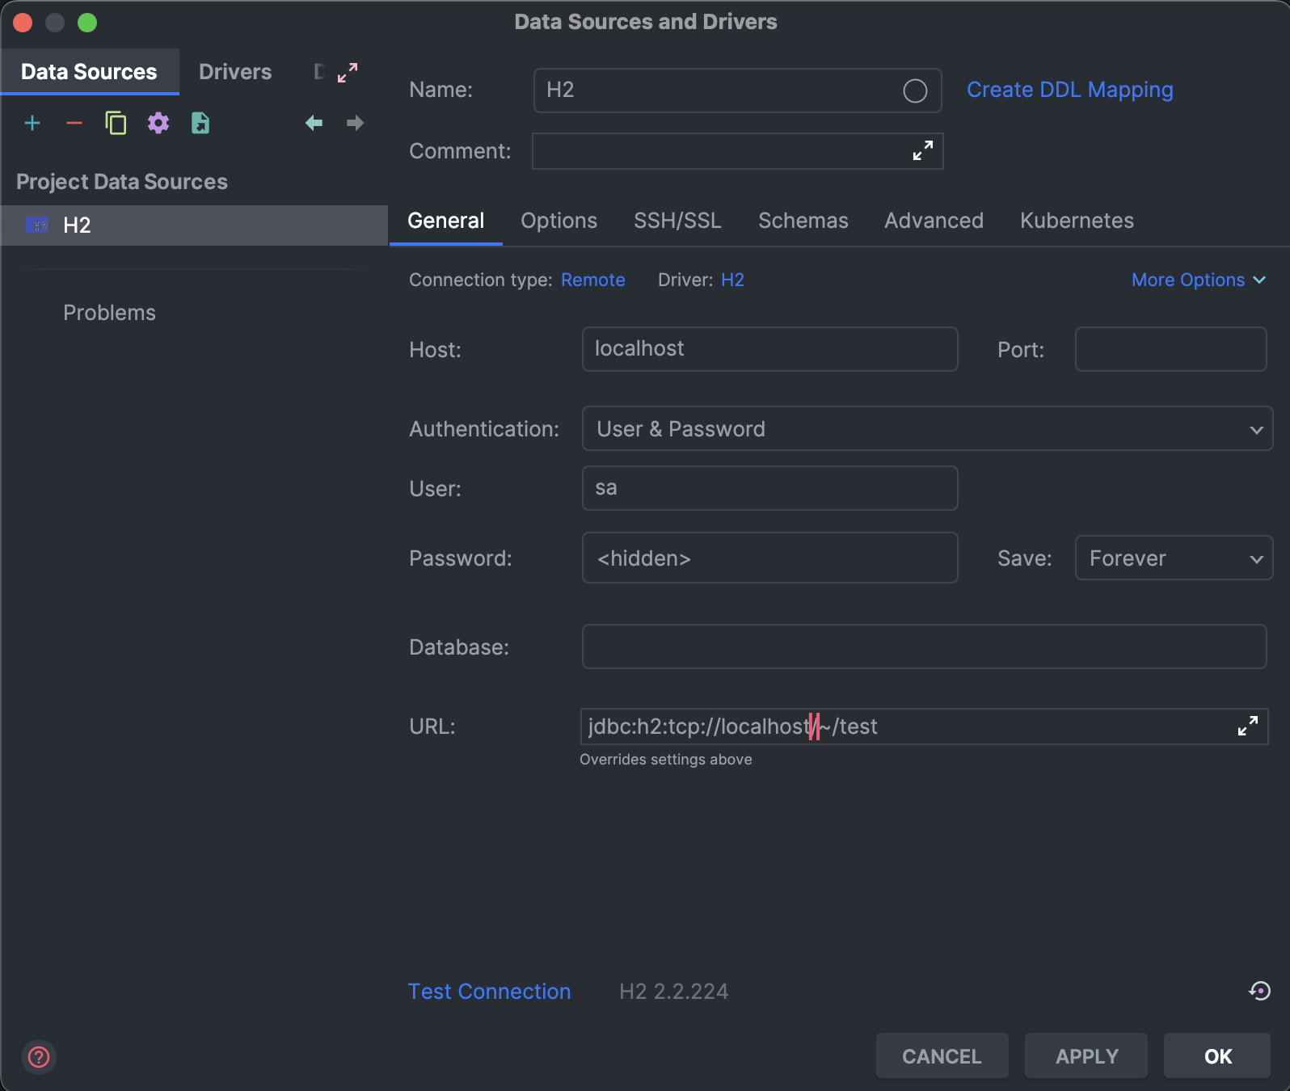Open help with question mark icon
Image resolution: width=1290 pixels, height=1091 pixels.
pos(39,1057)
